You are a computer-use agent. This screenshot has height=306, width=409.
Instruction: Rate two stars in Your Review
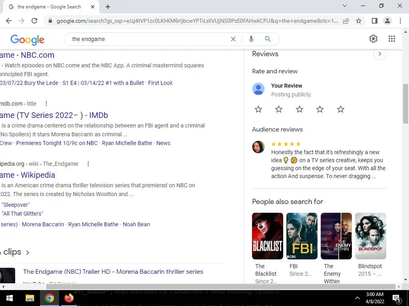[278, 109]
